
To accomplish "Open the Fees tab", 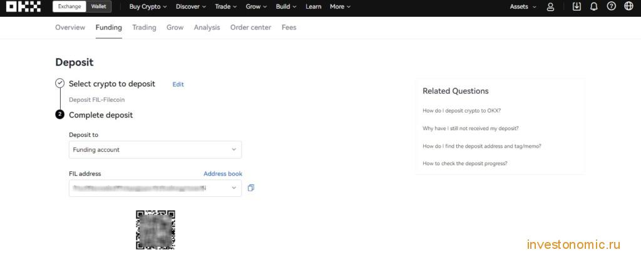I will 289,28.
